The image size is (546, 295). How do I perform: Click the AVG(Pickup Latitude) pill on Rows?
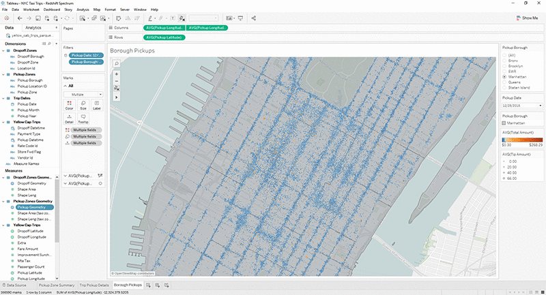tap(164, 37)
